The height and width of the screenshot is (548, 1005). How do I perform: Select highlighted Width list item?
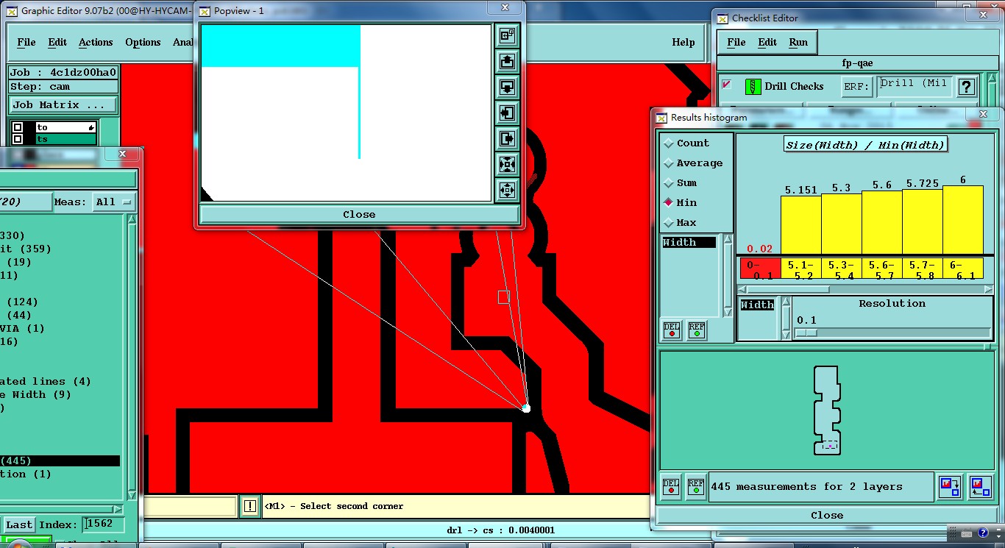[x=689, y=242]
